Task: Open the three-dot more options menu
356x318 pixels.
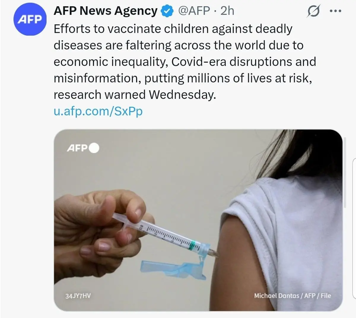Action: pos(336,11)
